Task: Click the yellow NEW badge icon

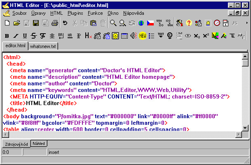Action: point(143,36)
